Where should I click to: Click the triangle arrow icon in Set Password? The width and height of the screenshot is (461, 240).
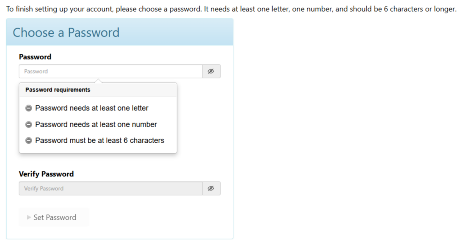pyautogui.click(x=29, y=217)
